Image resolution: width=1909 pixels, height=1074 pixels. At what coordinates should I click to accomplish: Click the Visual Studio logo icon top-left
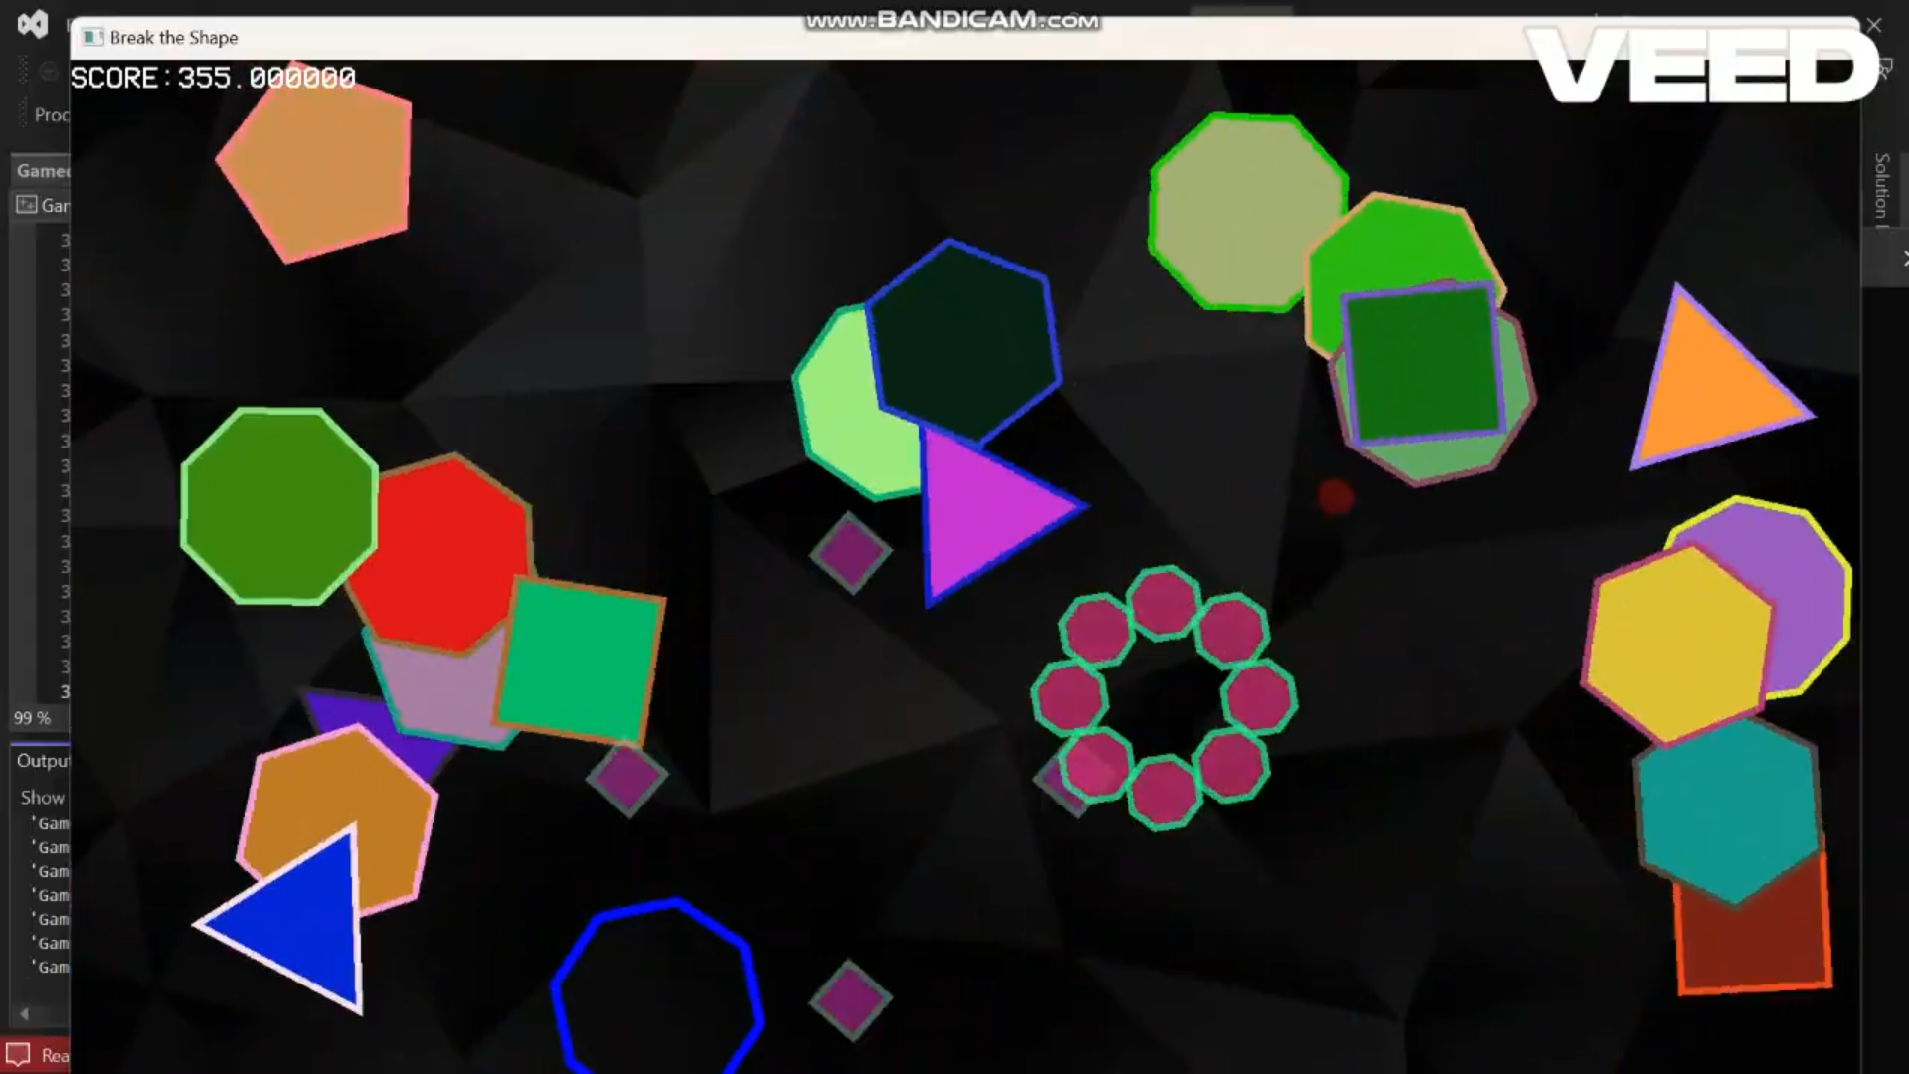(x=33, y=23)
